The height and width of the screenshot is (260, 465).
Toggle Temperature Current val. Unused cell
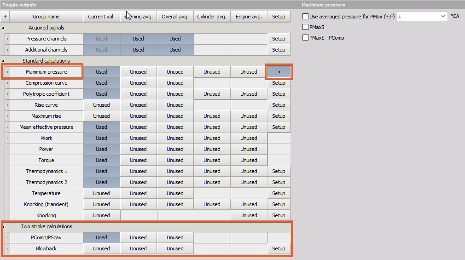(x=101, y=193)
